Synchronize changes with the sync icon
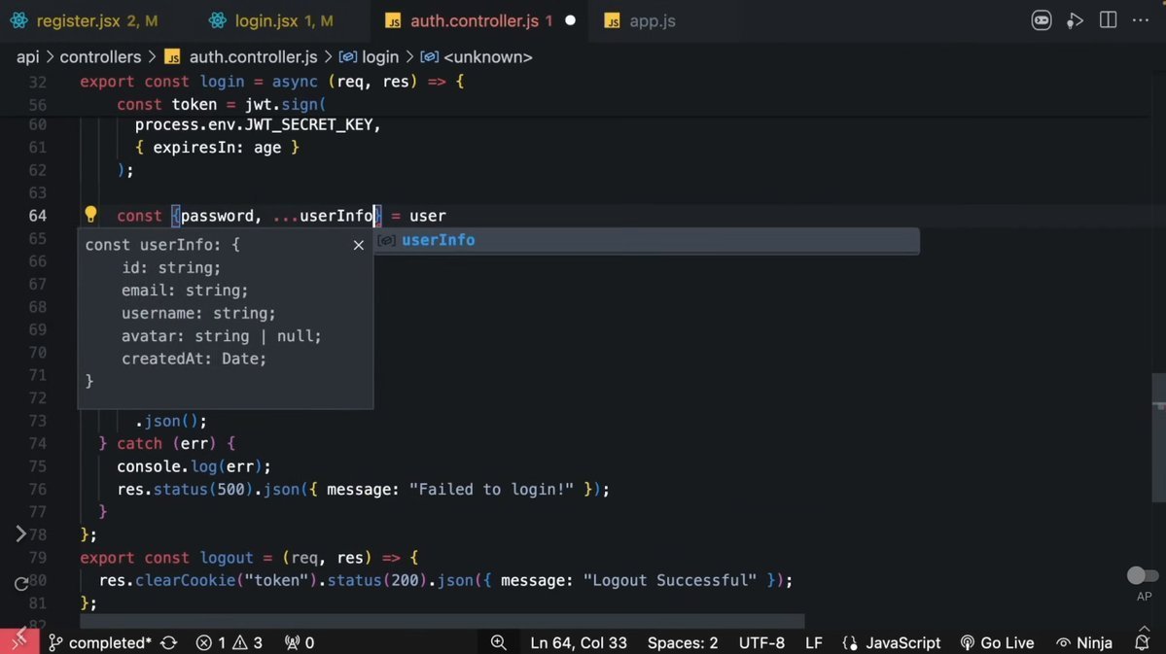Screen dimensions: 1166x654 [x=169, y=643]
